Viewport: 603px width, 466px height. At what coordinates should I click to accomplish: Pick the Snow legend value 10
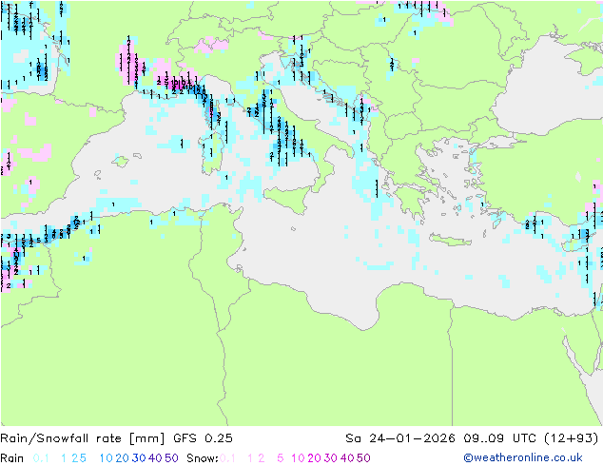(x=298, y=458)
